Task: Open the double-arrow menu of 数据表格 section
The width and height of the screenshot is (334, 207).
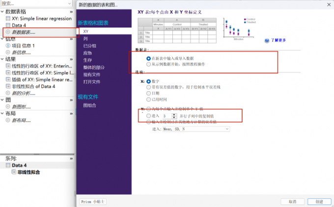Action: (x=71, y=12)
